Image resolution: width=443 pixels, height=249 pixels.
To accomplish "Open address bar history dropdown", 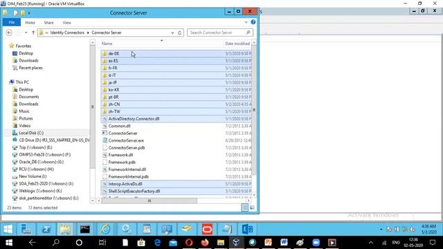I will 172,33.
